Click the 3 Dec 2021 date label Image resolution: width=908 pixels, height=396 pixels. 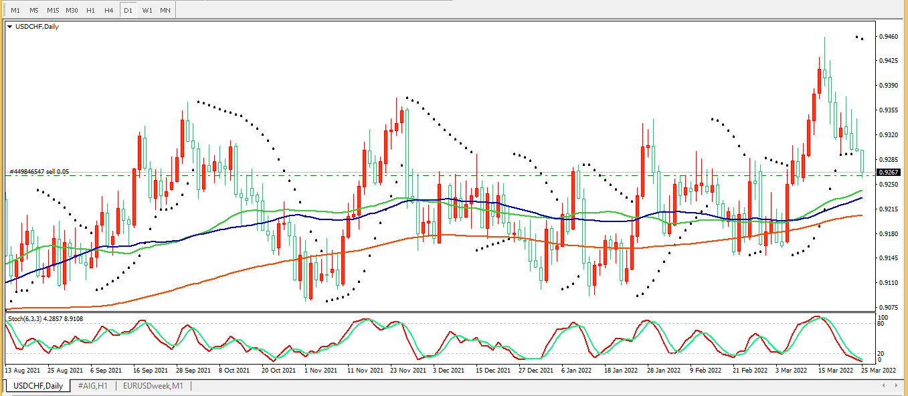click(x=448, y=369)
